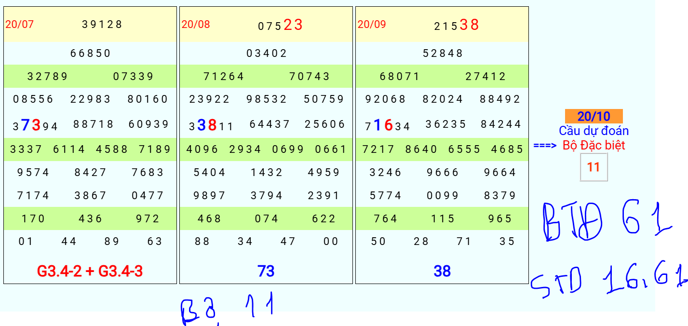Click the red 'Bộ Đặc biệt' label
This screenshot has width=688, height=326.
594,145
